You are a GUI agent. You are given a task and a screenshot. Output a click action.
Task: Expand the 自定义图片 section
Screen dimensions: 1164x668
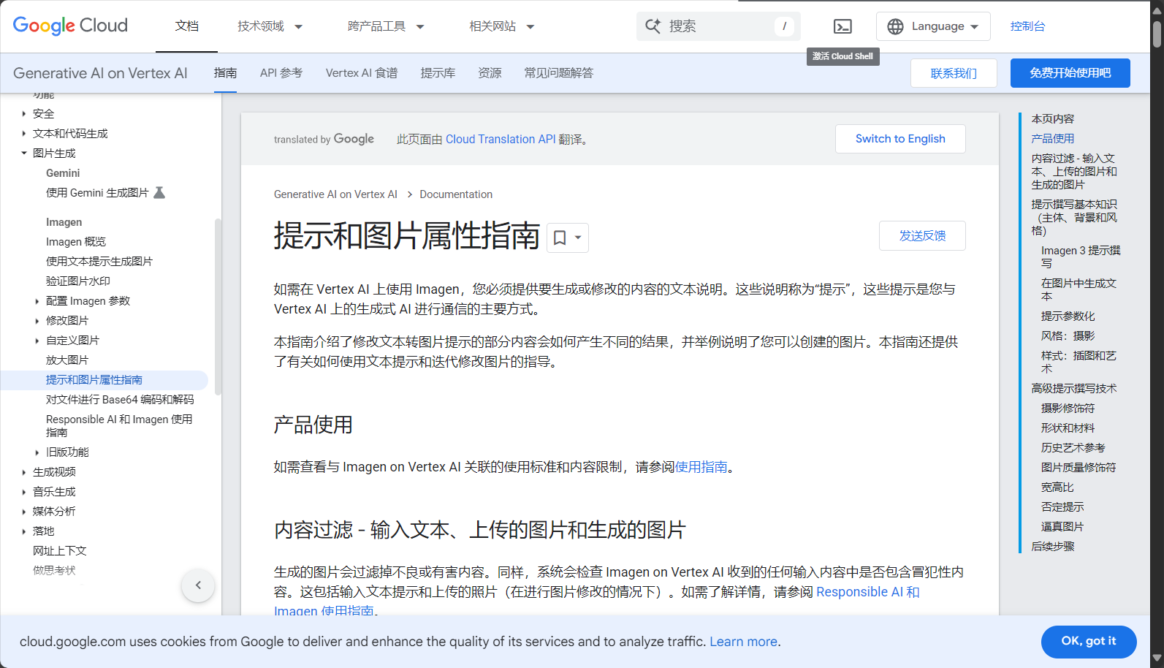[37, 341]
